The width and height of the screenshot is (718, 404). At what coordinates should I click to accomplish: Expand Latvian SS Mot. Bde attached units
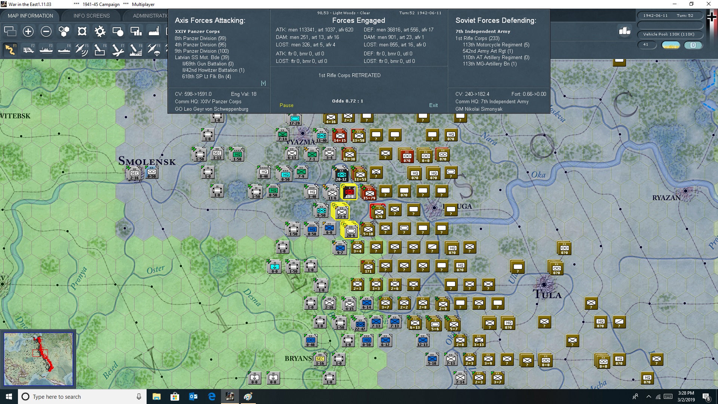[x=202, y=57]
